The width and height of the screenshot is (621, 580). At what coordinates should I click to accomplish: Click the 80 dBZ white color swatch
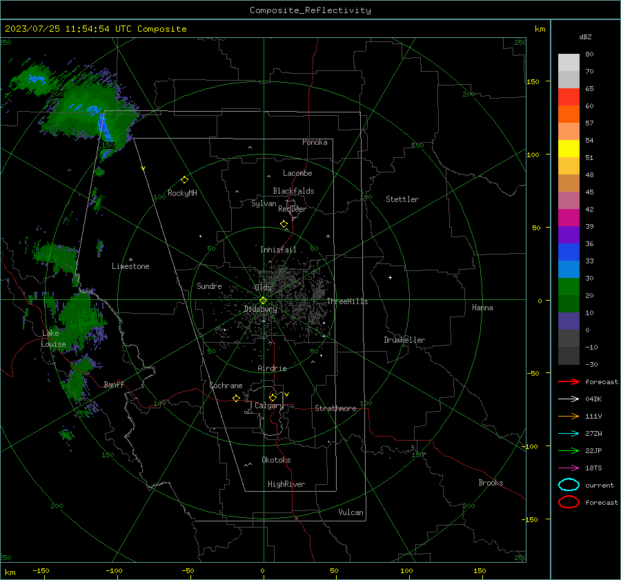(x=569, y=63)
